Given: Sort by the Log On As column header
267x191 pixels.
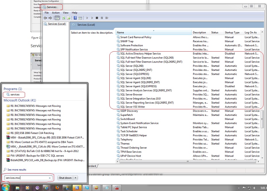Looking at the screenshot, I should tap(252, 32).
